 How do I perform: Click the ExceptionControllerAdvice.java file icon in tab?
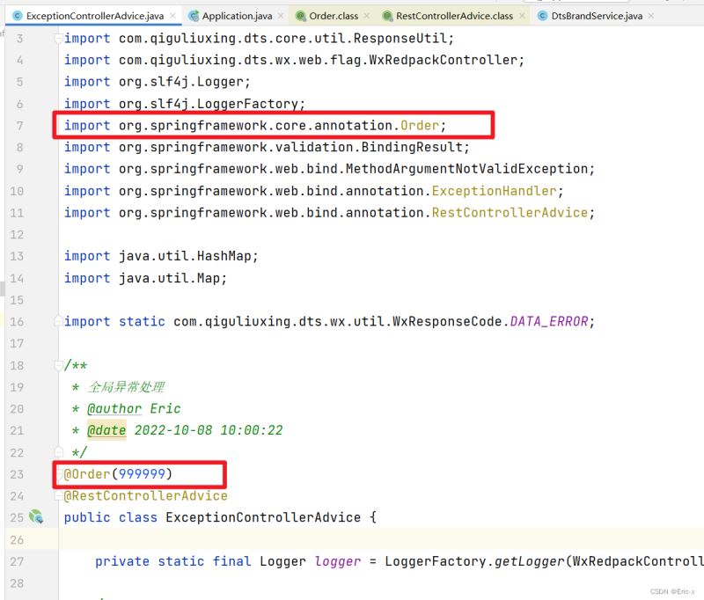(x=18, y=16)
